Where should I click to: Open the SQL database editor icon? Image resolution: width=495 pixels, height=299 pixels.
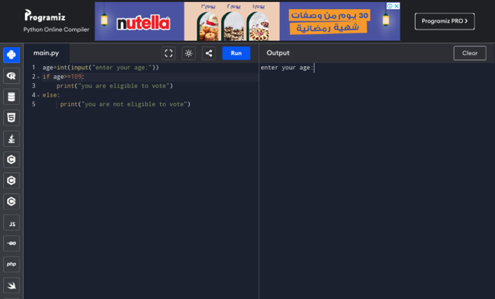pos(11,97)
